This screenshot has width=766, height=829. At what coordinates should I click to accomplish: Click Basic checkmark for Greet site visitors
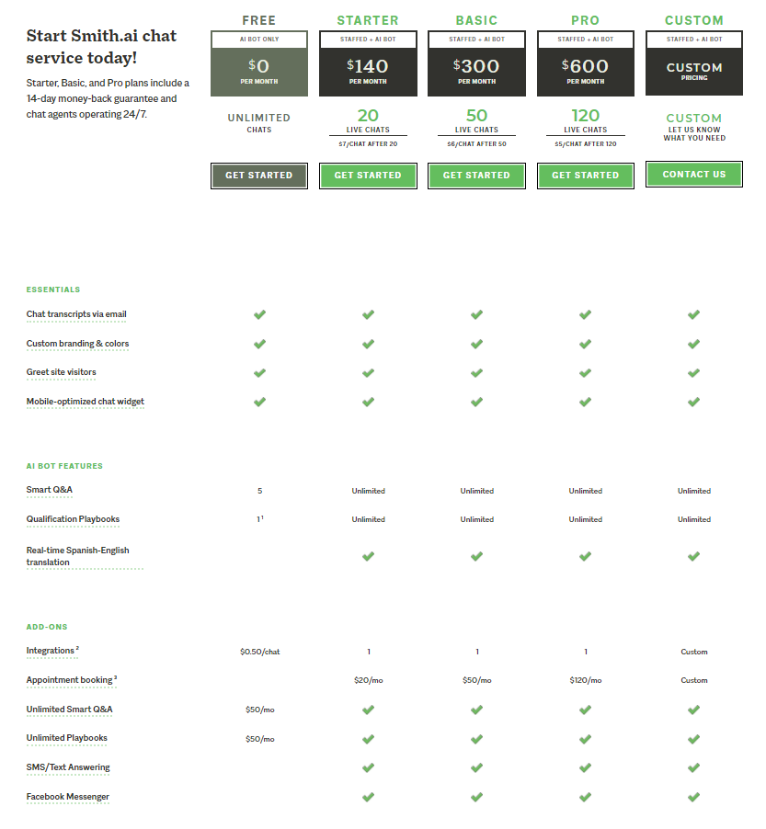(x=476, y=373)
